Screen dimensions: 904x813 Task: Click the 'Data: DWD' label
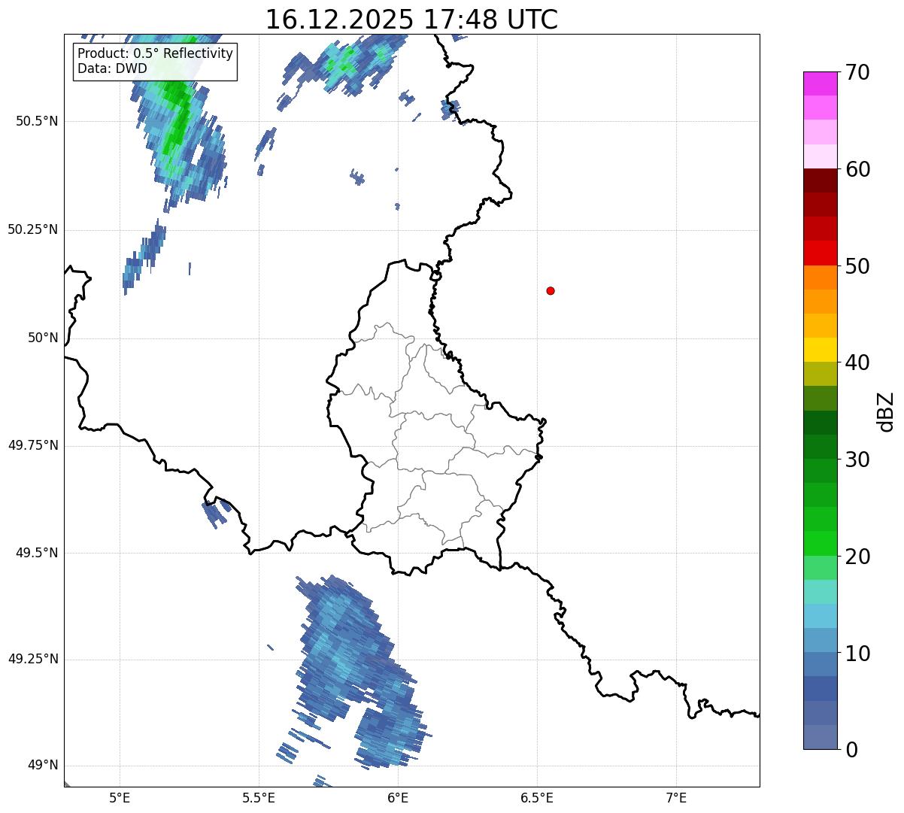point(112,69)
